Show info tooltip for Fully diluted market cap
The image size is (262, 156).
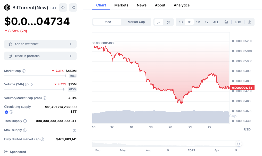coord(42,139)
